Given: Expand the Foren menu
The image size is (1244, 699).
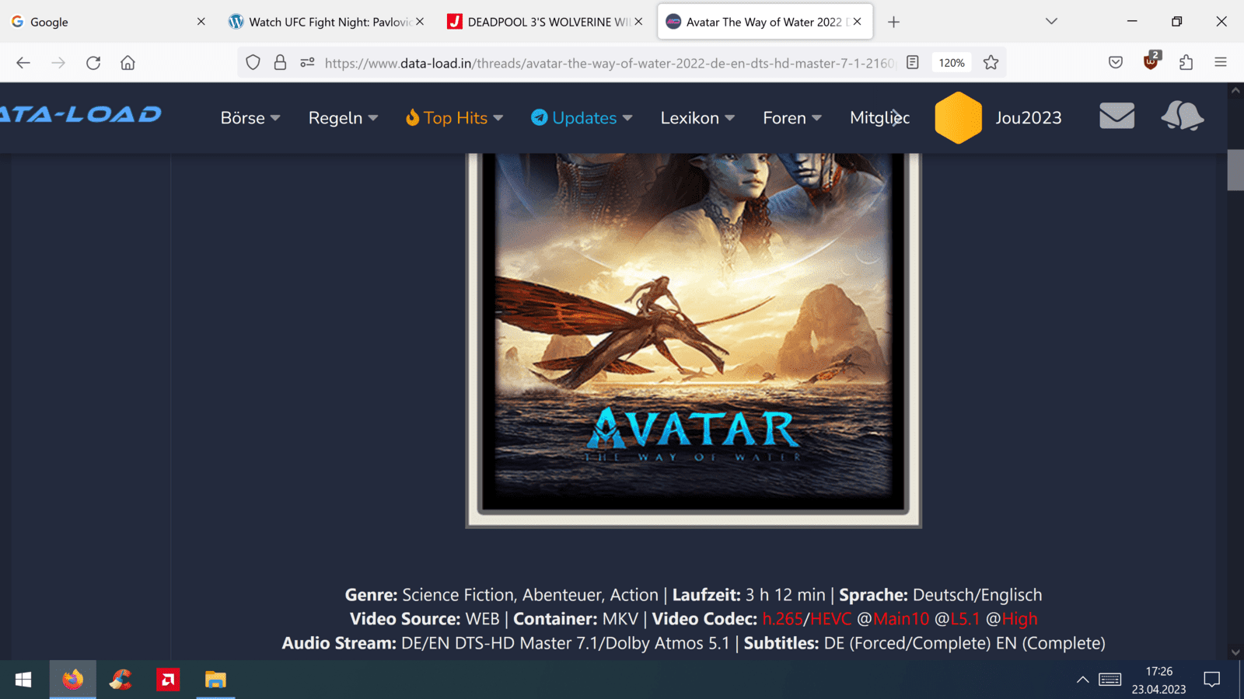Looking at the screenshot, I should (792, 118).
